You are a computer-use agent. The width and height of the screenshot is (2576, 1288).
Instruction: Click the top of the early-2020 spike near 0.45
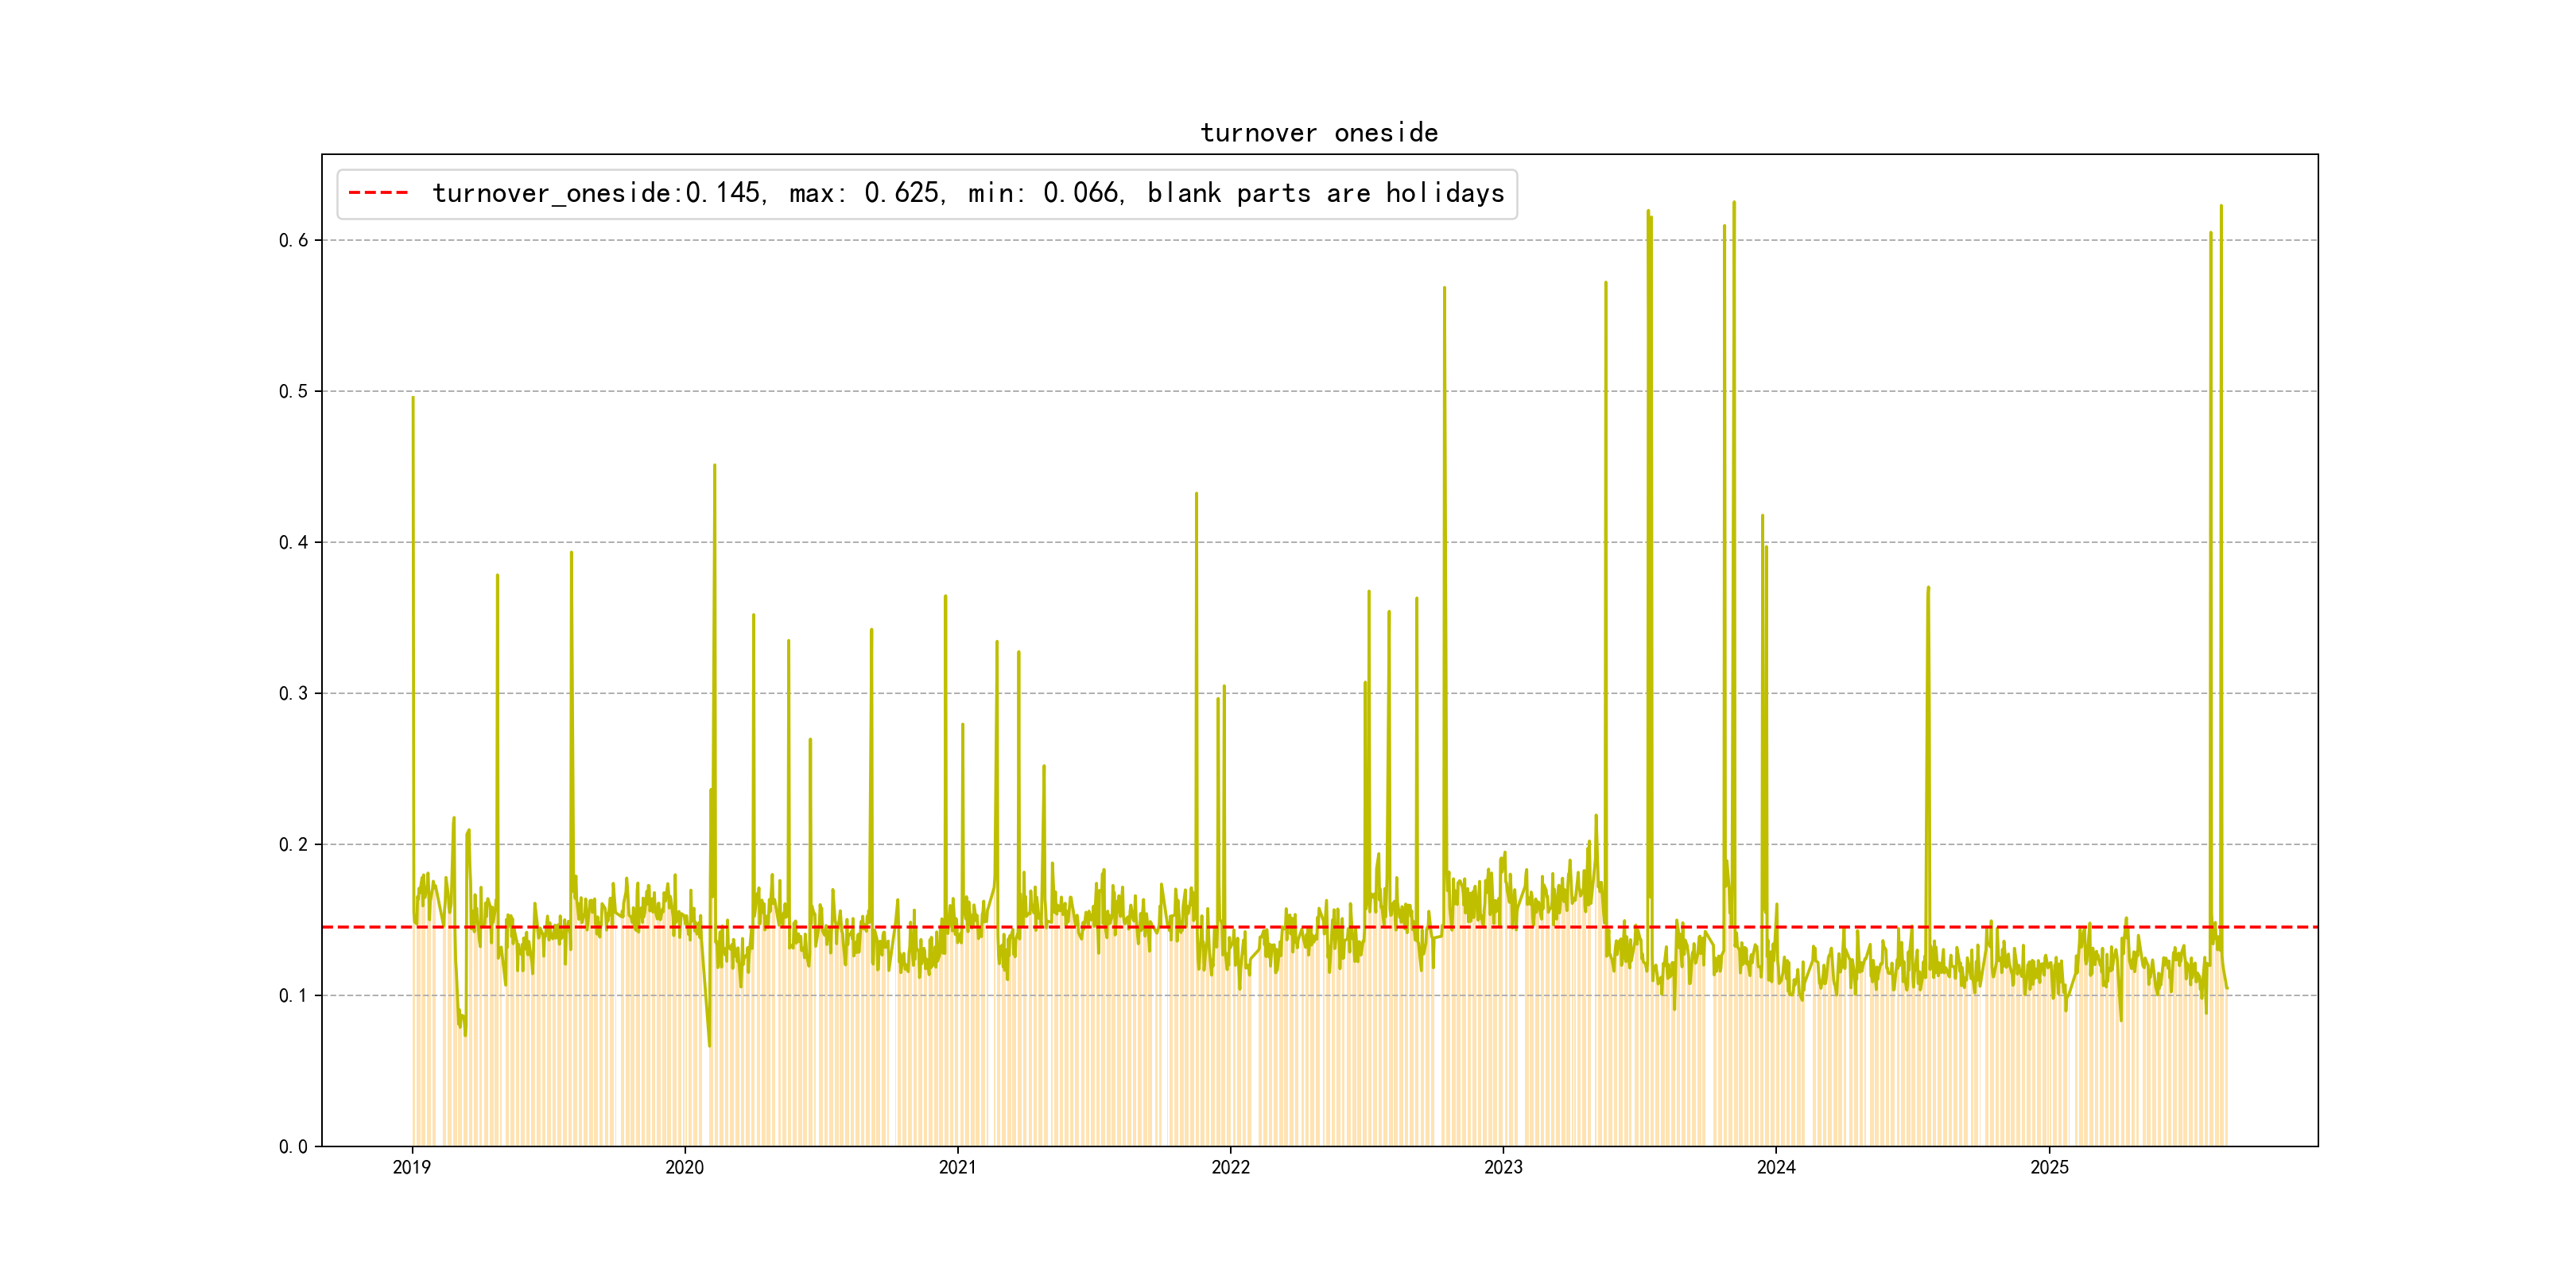[714, 465]
